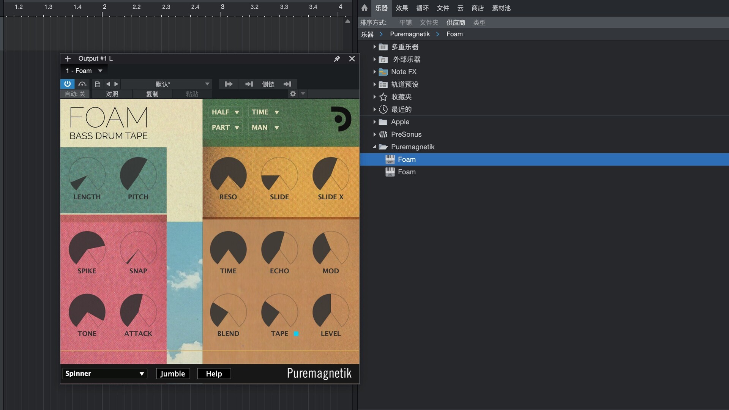729x410 pixels.
Task: Click the 复制 copy button
Action: click(x=152, y=94)
